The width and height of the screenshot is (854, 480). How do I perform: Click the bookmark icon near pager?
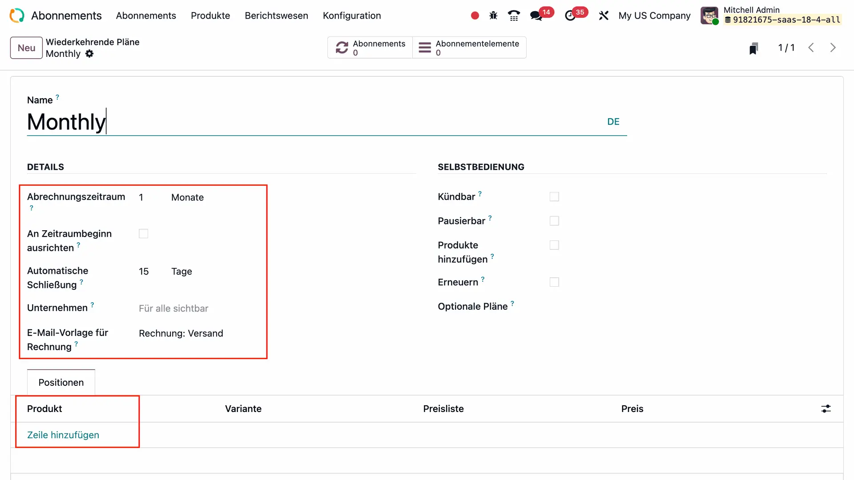click(753, 48)
